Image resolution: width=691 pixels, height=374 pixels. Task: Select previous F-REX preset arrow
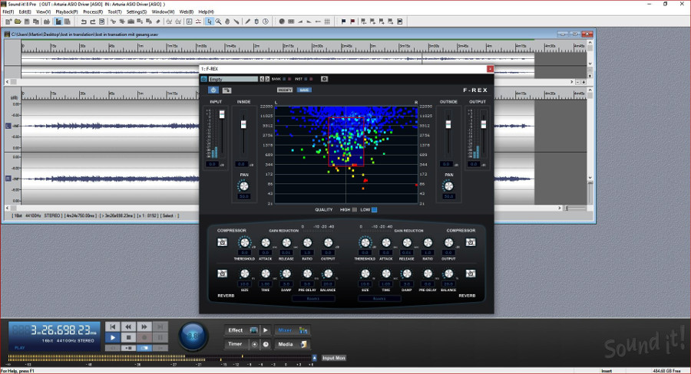click(262, 79)
